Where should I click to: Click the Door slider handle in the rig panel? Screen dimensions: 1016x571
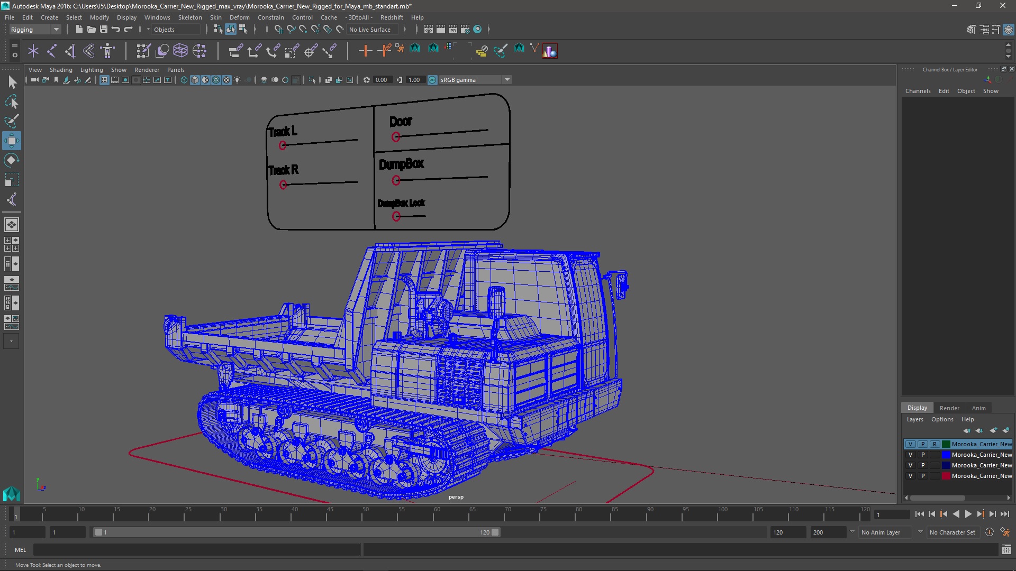click(x=396, y=137)
